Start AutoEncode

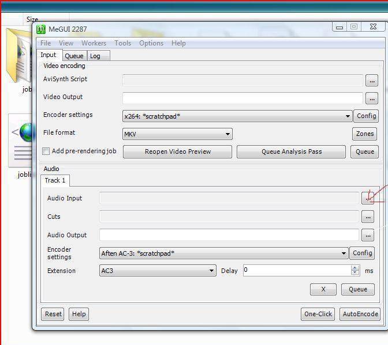pyautogui.click(x=360, y=314)
